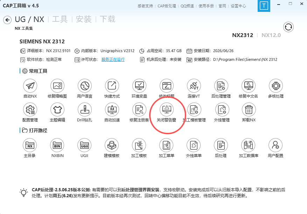The width and height of the screenshot is (307, 214).
Task: Open the 后处理 post-processor folder
Action: 221,145
